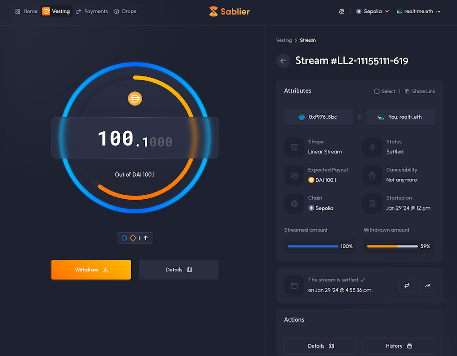The width and height of the screenshot is (457, 356).
Task: Open the trend chart icon button
Action: 427,286
